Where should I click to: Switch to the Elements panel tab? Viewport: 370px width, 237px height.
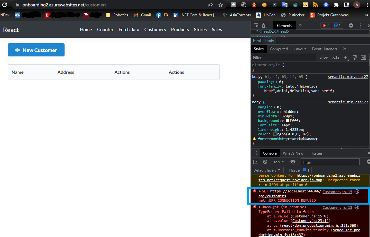(x=284, y=25)
